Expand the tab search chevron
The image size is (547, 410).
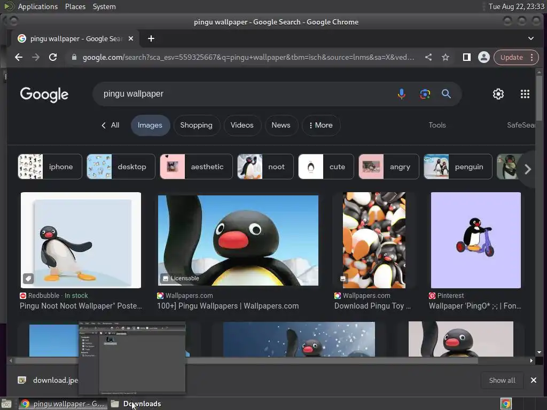coord(530,38)
